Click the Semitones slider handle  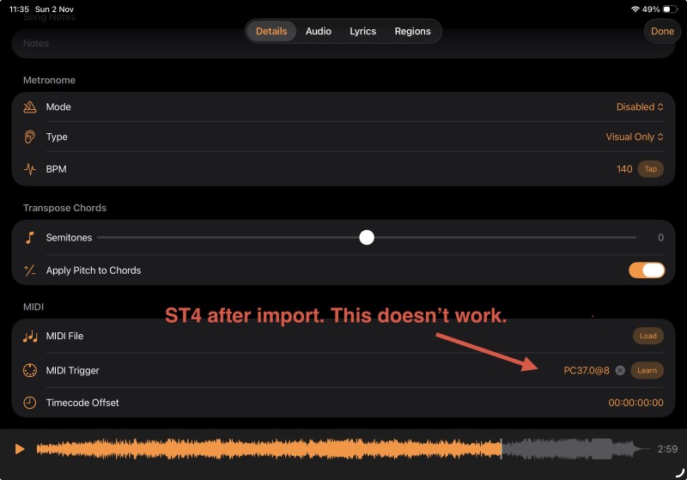click(367, 238)
